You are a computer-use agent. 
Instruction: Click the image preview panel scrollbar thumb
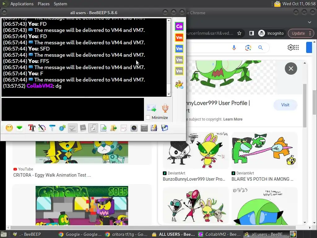(x=305, y=105)
